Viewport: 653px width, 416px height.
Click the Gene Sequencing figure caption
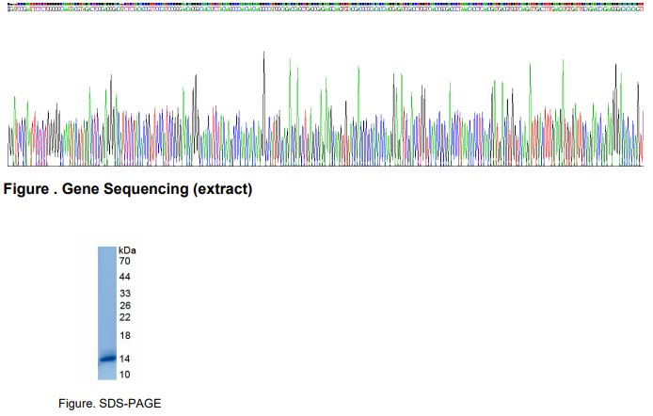click(128, 189)
